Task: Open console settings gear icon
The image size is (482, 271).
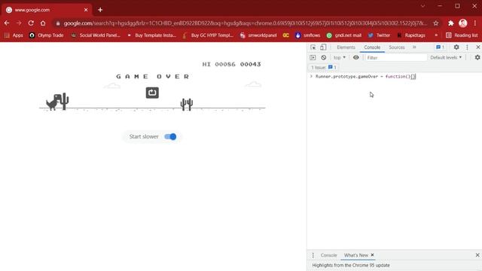Action: pos(477,57)
